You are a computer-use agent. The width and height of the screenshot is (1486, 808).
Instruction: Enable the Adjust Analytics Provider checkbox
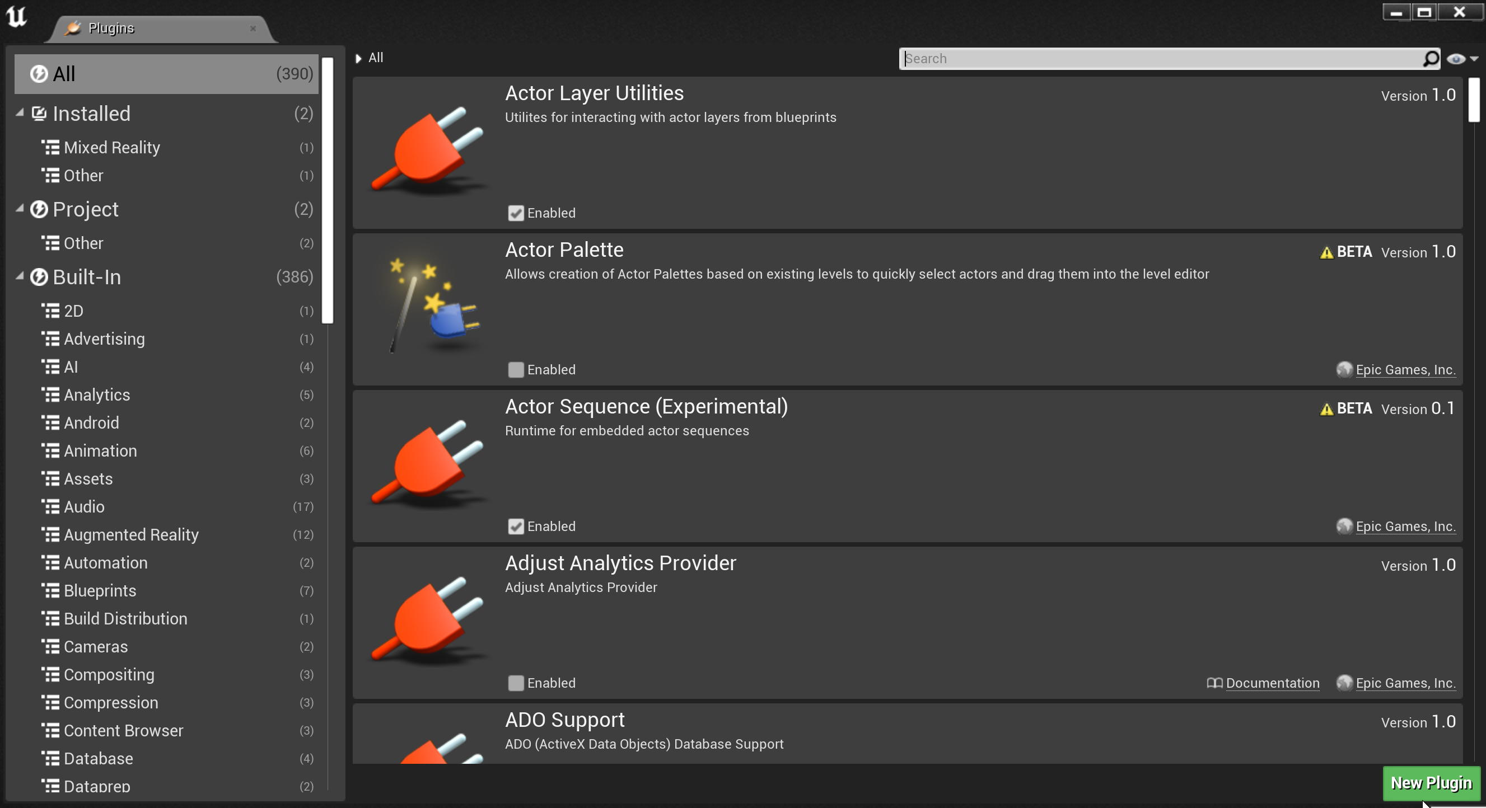[516, 683]
